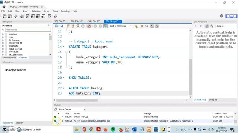Screen dimensions: 238x133
Task: Switch to SQL File 11 tab
Action: coord(94,21)
